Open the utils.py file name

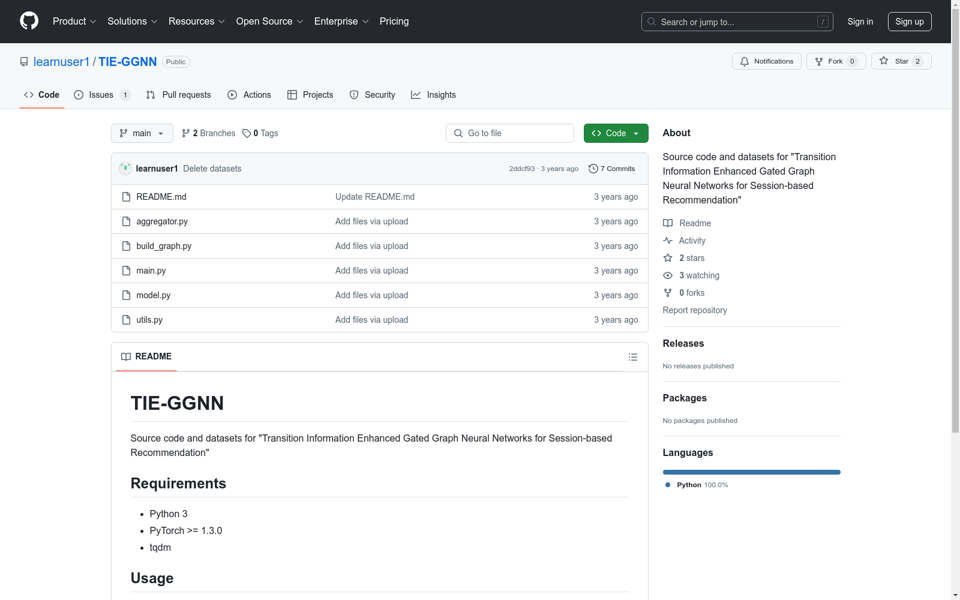[x=149, y=320]
